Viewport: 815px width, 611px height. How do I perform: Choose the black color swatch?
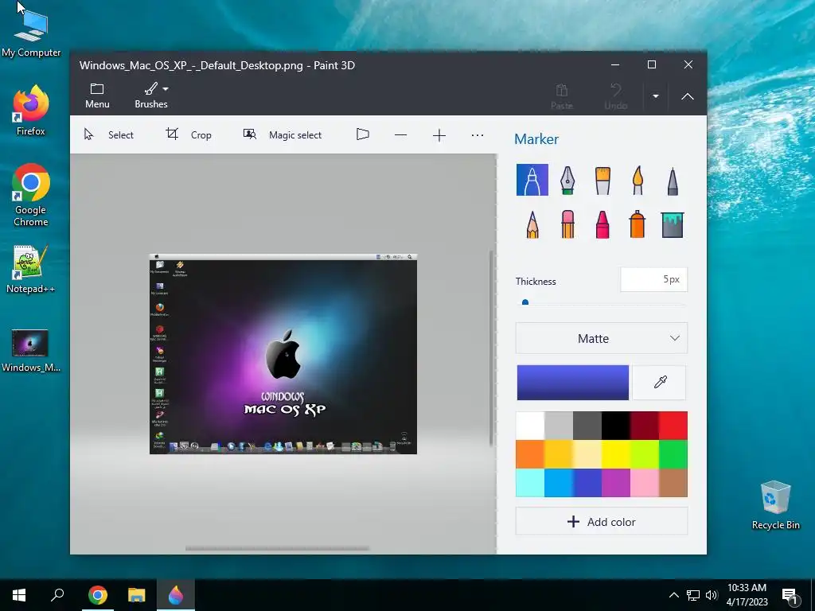tap(615, 426)
